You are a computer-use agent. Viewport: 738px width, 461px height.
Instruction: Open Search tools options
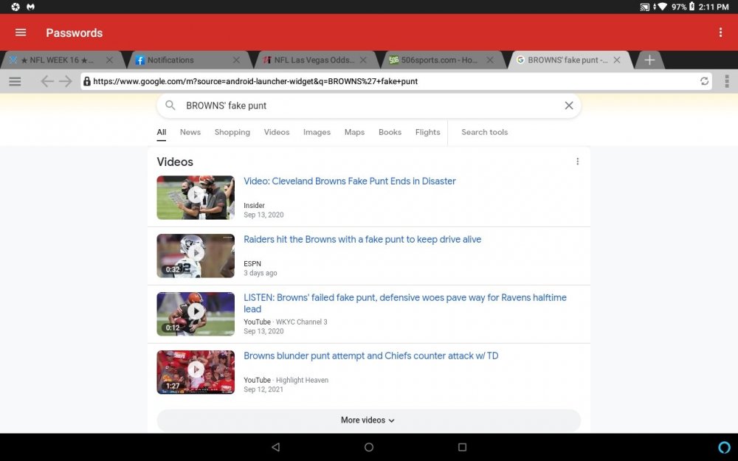click(485, 132)
